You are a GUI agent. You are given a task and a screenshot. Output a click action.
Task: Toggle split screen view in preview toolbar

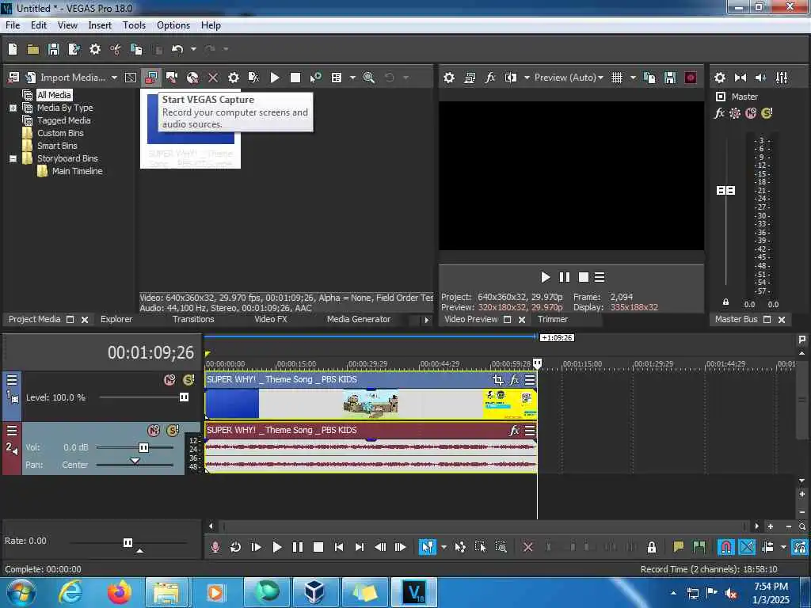pos(511,78)
